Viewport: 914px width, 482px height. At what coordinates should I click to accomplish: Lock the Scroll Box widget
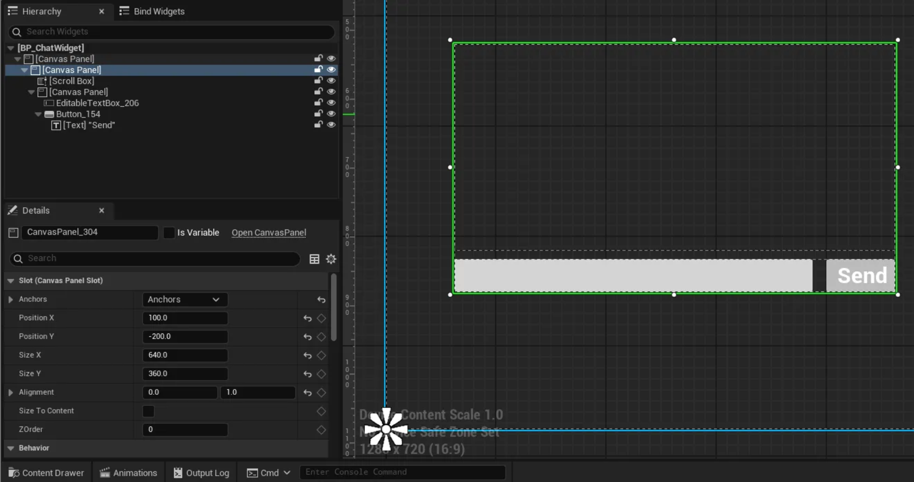point(318,80)
